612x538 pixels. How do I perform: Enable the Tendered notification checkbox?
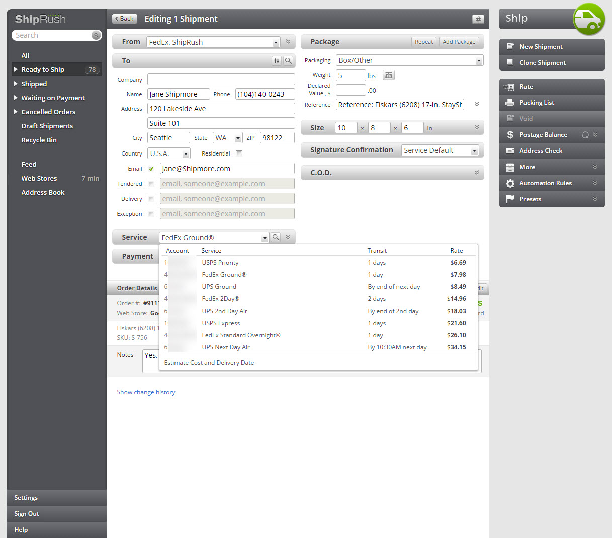point(151,184)
